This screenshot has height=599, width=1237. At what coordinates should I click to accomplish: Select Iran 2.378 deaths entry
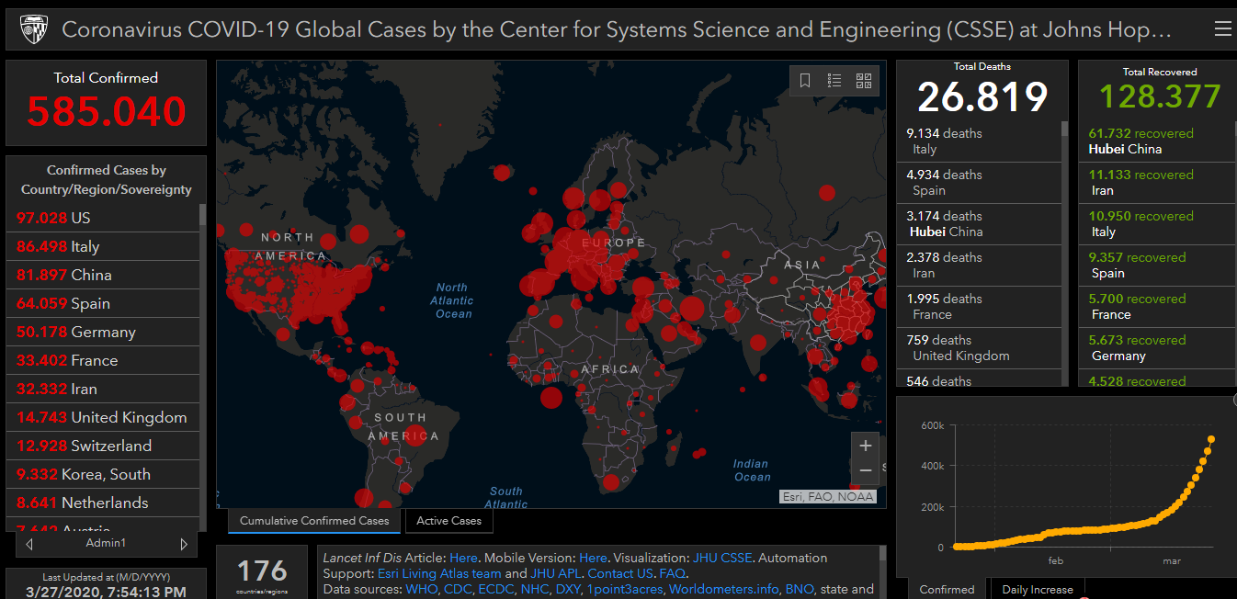click(x=978, y=266)
